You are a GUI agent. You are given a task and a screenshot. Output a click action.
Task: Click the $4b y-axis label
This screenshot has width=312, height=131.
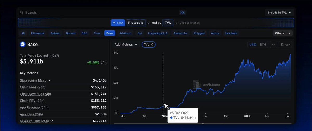pyautogui.click(x=116, y=53)
